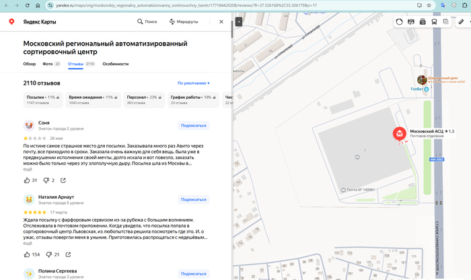This screenshot has height=280, width=471.
Task: Click Соня's one-star rating
Action: tap(35, 138)
